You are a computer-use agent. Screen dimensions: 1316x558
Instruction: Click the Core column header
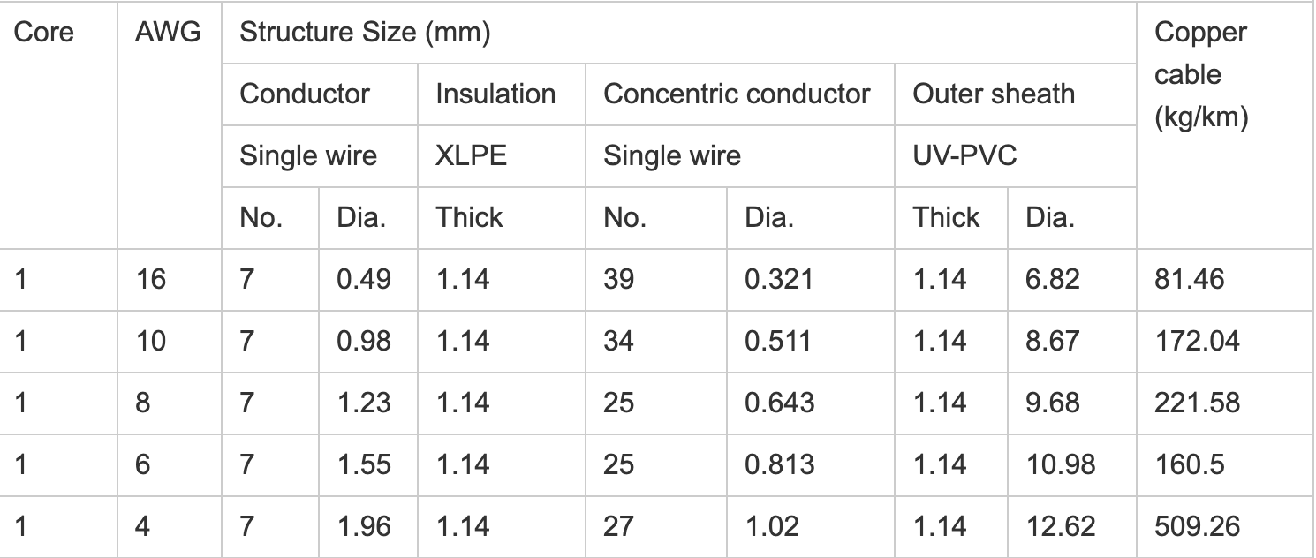coord(44,34)
